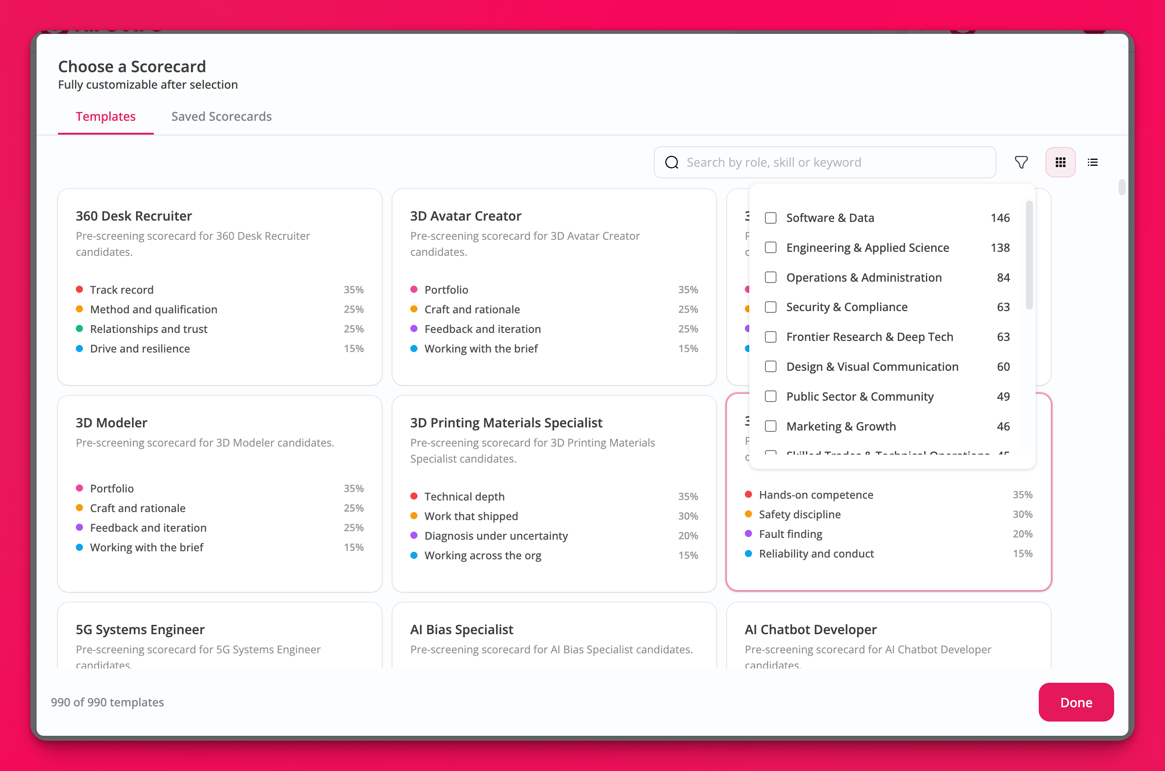Switch to the Templates tab
The width and height of the screenshot is (1165, 771).
pos(106,116)
